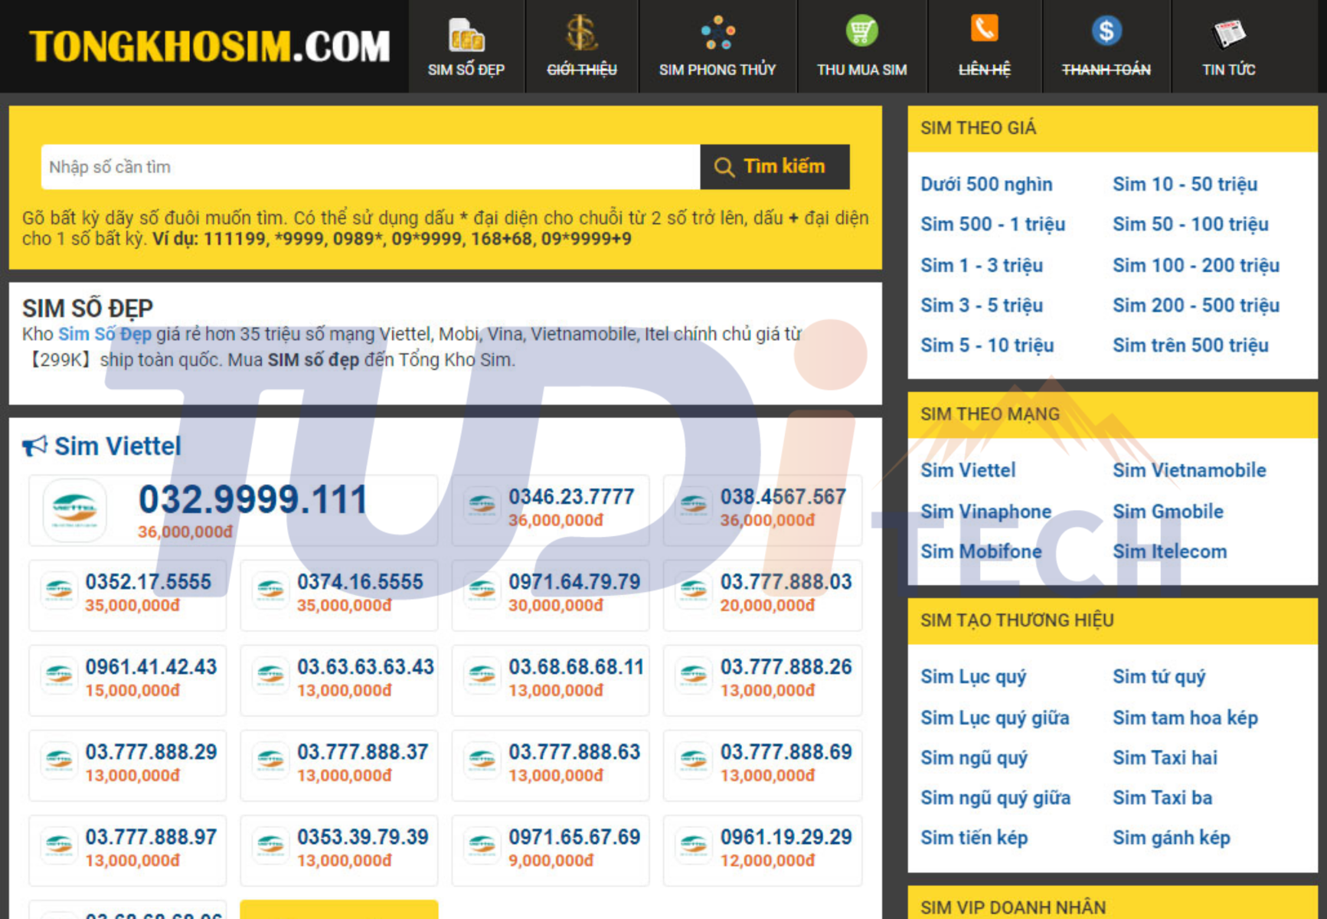Click Viettel logo next to 03.68.68.68.11

coord(482,675)
